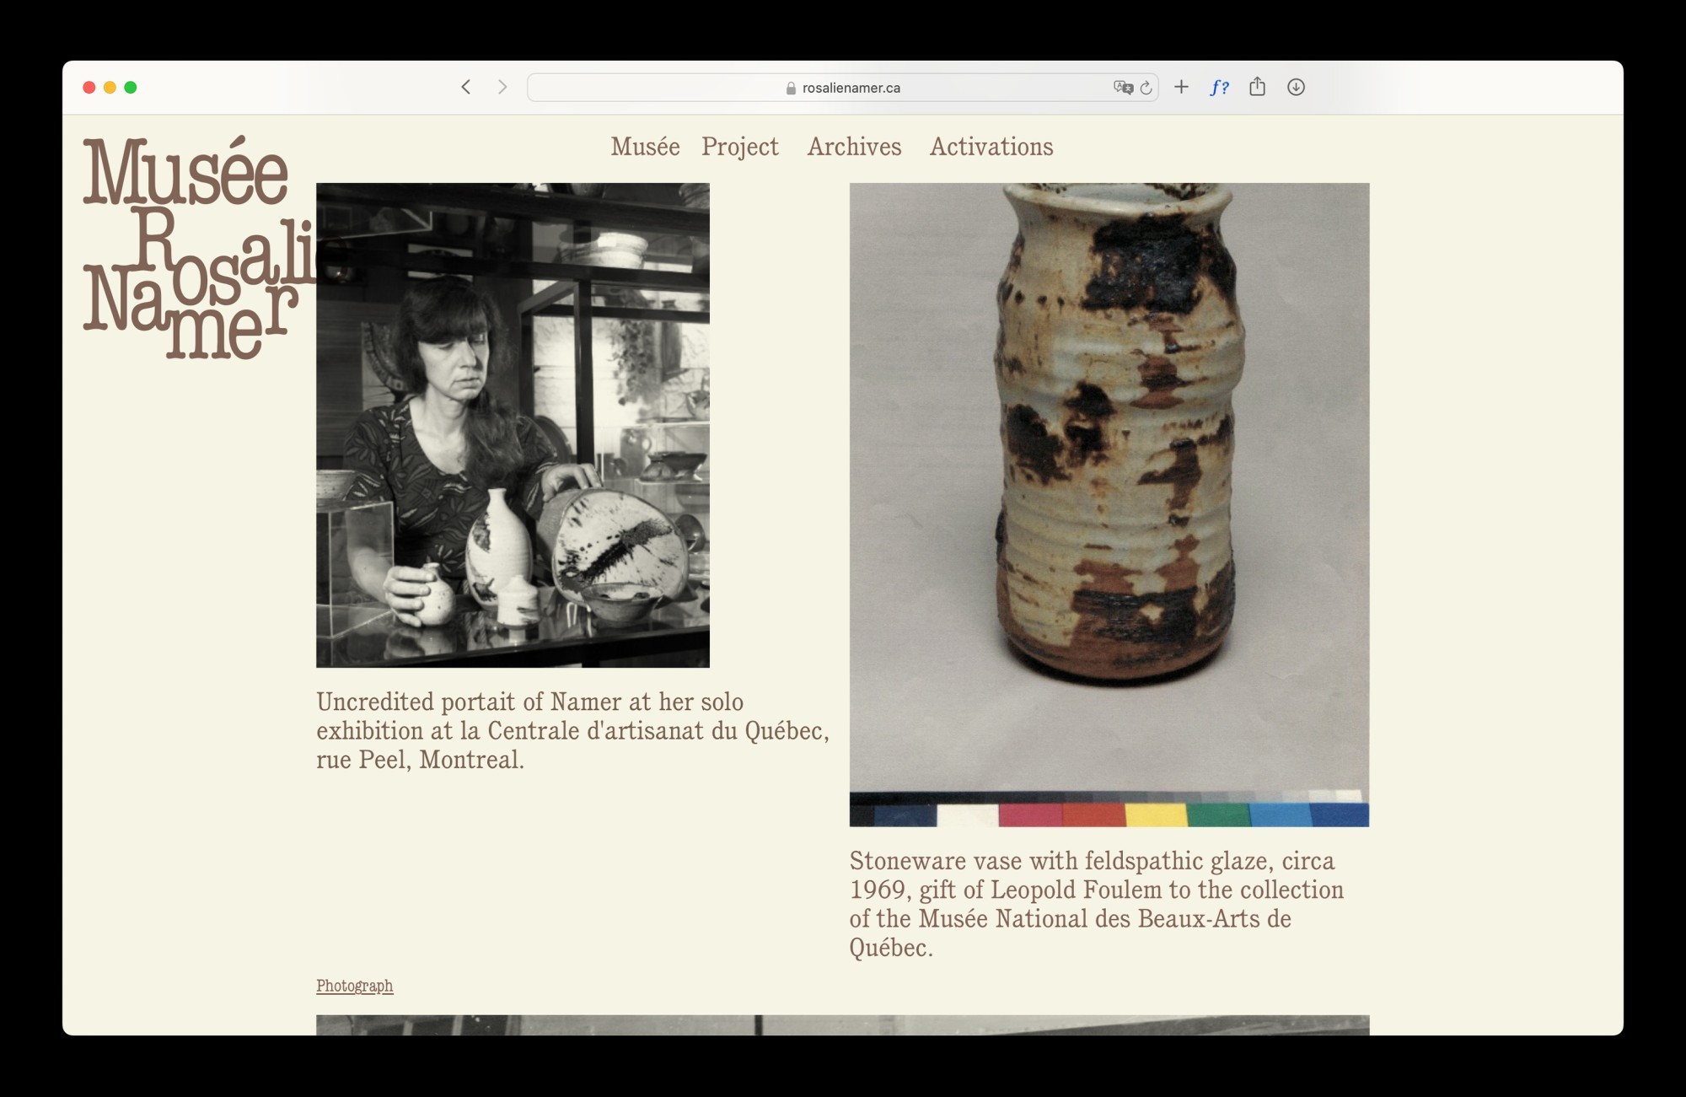This screenshot has width=1686, height=1097.
Task: Click the yellow patch on color chart
Action: click(x=1156, y=815)
